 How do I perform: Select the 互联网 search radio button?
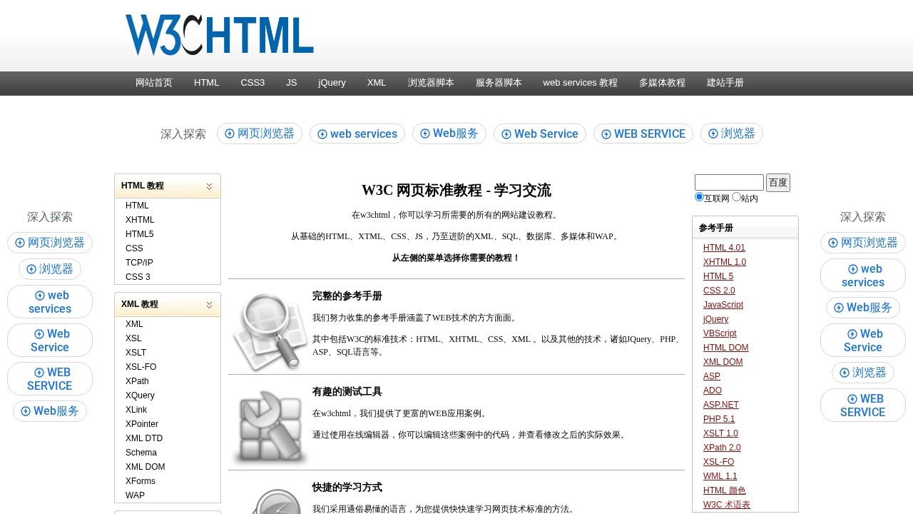click(699, 196)
